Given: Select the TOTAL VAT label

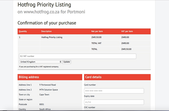Looking at the screenshot, I should click(96, 43).
